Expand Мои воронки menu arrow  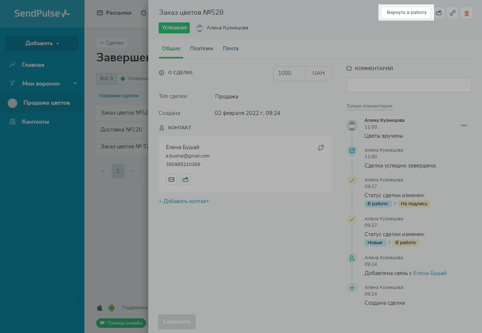tap(75, 83)
